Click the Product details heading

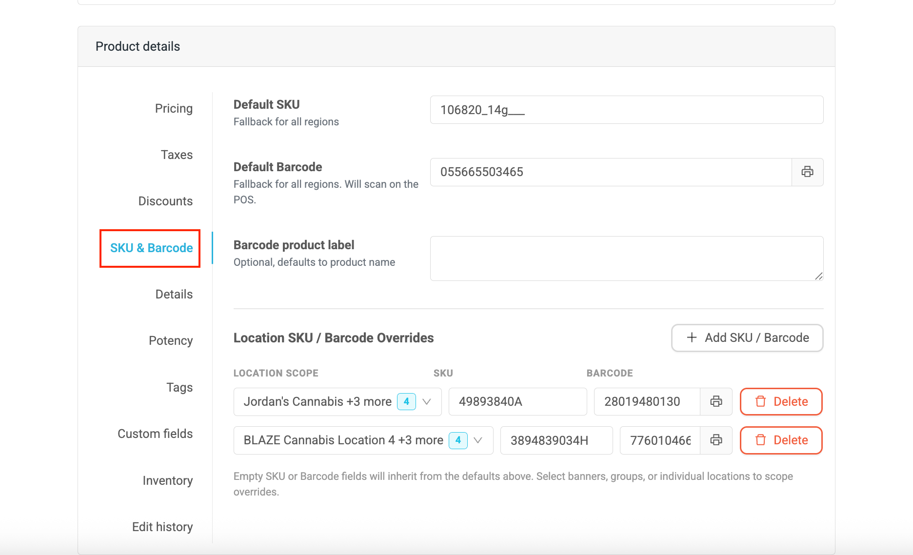click(138, 46)
